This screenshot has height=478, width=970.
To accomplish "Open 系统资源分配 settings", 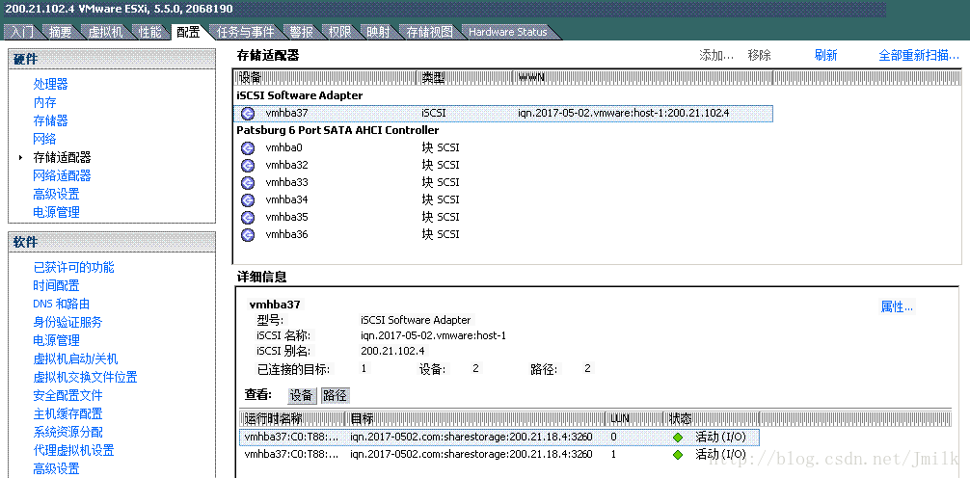I will click(x=68, y=432).
